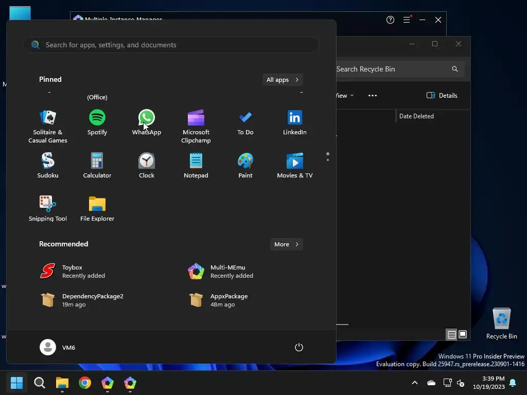Open help in Multiple Instance Manager
The width and height of the screenshot is (527, 395).
click(x=390, y=20)
